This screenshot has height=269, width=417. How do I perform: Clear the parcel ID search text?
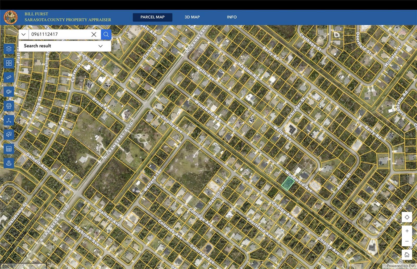(94, 34)
